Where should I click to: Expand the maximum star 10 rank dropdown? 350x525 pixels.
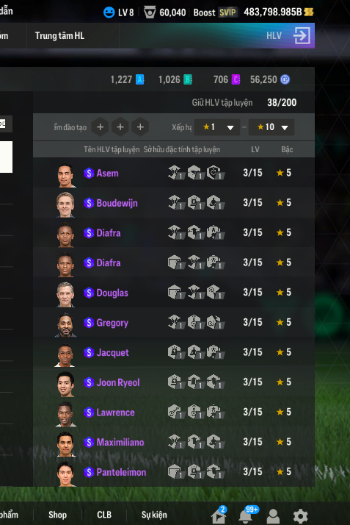click(x=271, y=127)
